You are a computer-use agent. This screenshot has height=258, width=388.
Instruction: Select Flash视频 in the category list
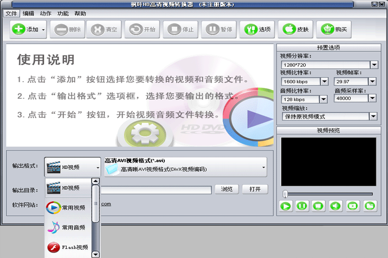[x=68, y=247]
